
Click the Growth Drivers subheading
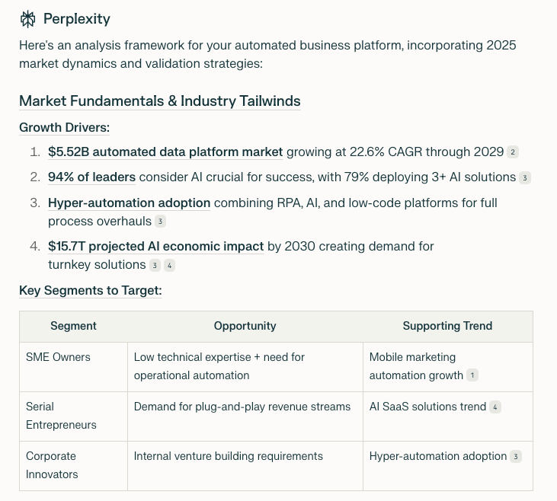click(64, 127)
